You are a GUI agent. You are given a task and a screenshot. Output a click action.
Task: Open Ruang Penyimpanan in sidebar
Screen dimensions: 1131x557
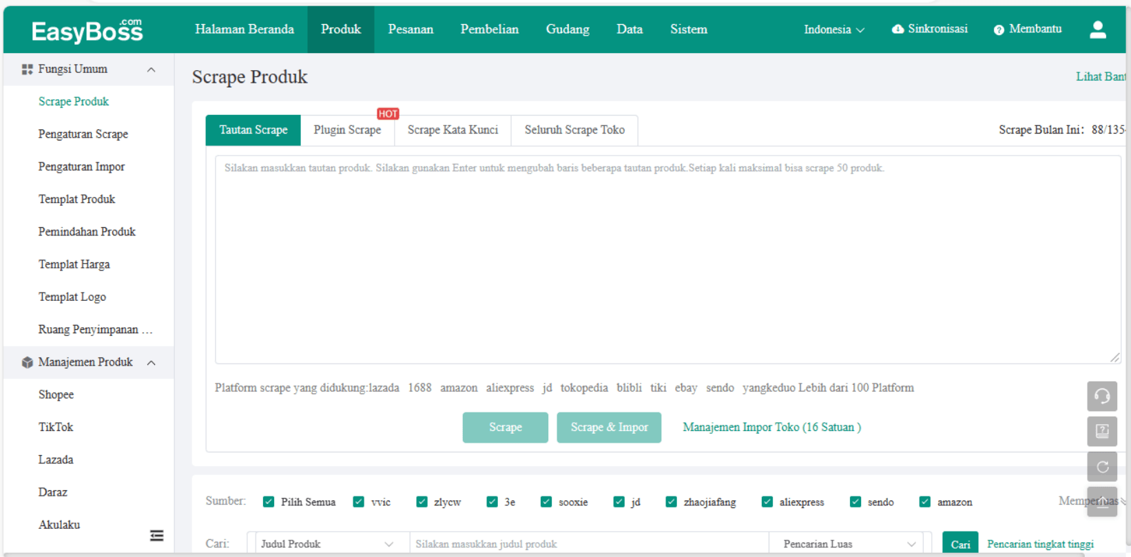pos(95,330)
